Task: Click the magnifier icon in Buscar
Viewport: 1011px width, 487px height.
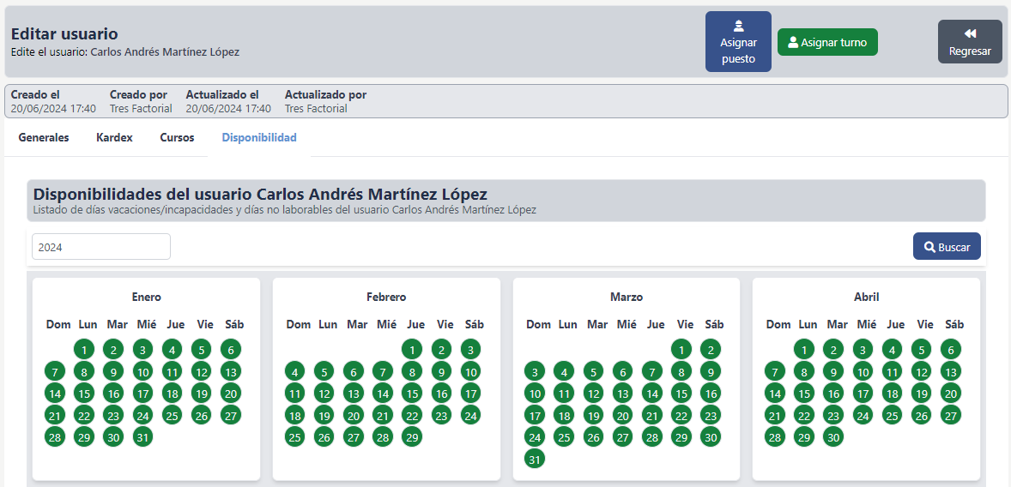Action: coord(929,247)
